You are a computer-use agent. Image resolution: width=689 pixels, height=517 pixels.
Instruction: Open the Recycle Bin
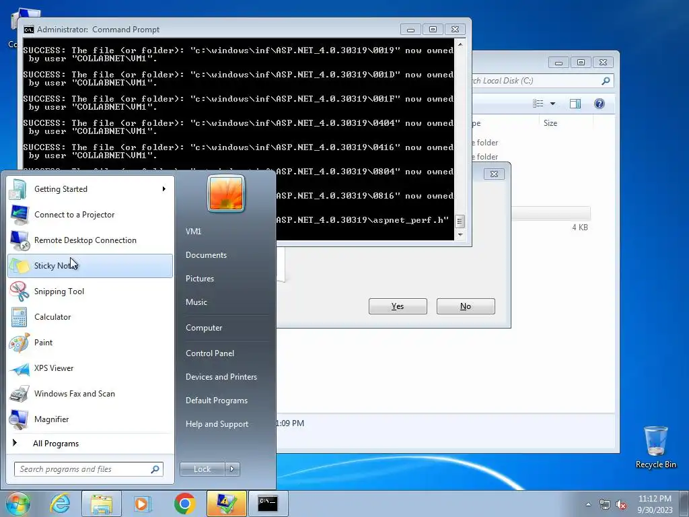pos(655,447)
